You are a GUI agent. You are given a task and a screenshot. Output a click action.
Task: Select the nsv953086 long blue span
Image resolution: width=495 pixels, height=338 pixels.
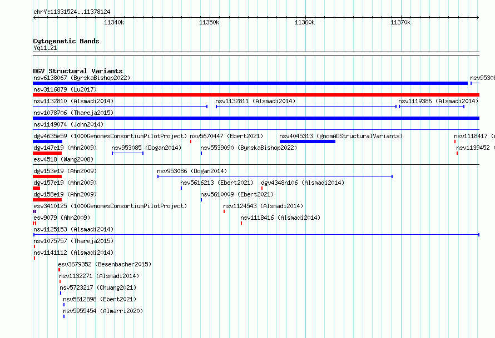[x=275, y=176]
